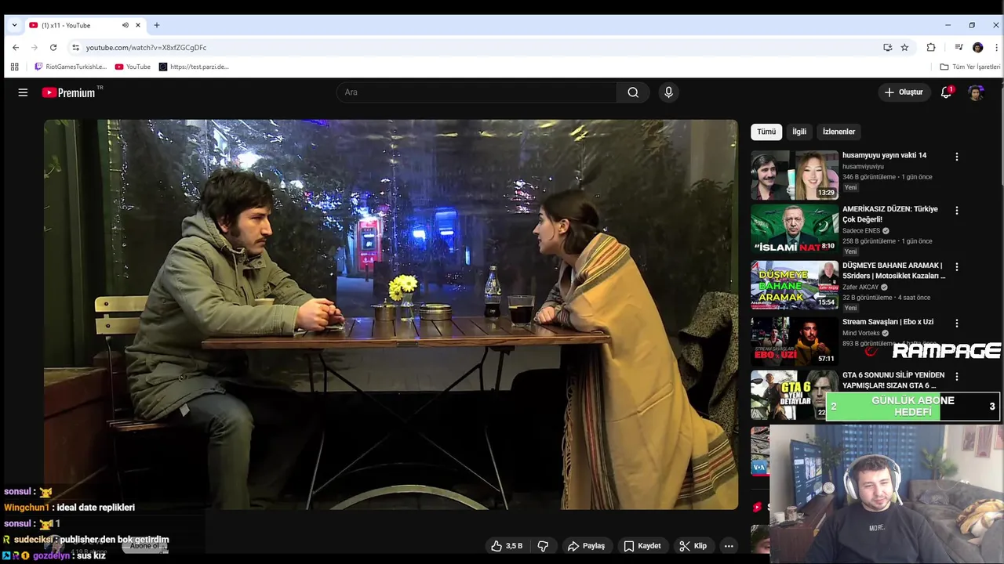Open account avatar menu on YouTube
The height and width of the screenshot is (564, 1004).
point(976,92)
